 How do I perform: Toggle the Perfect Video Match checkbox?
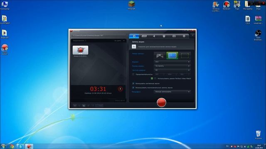[x=155, y=79]
